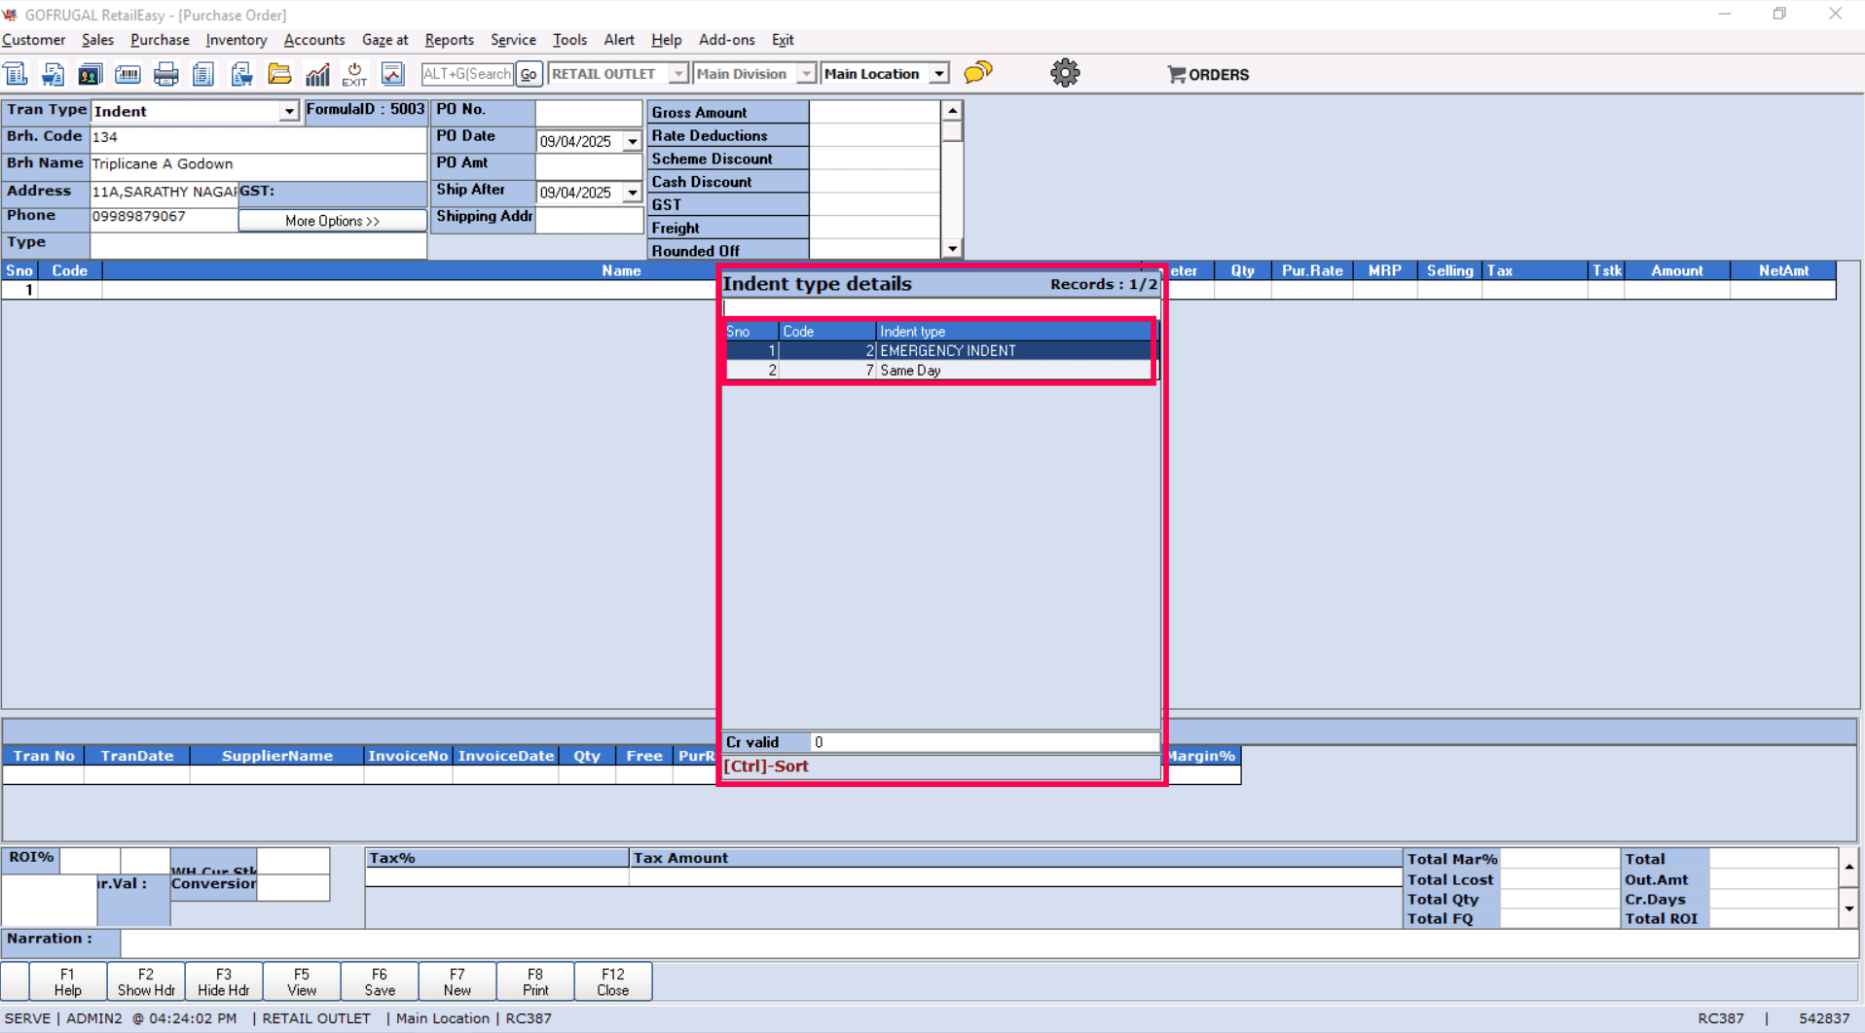Click the first ledger toolbar icon
1865x1033 pixels.
coord(16,74)
